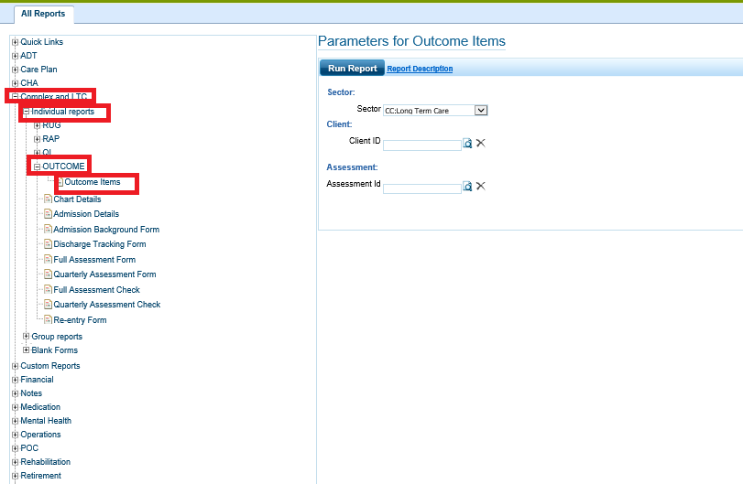Open the Report Description link
Screen dimensions: 743x484
click(420, 69)
